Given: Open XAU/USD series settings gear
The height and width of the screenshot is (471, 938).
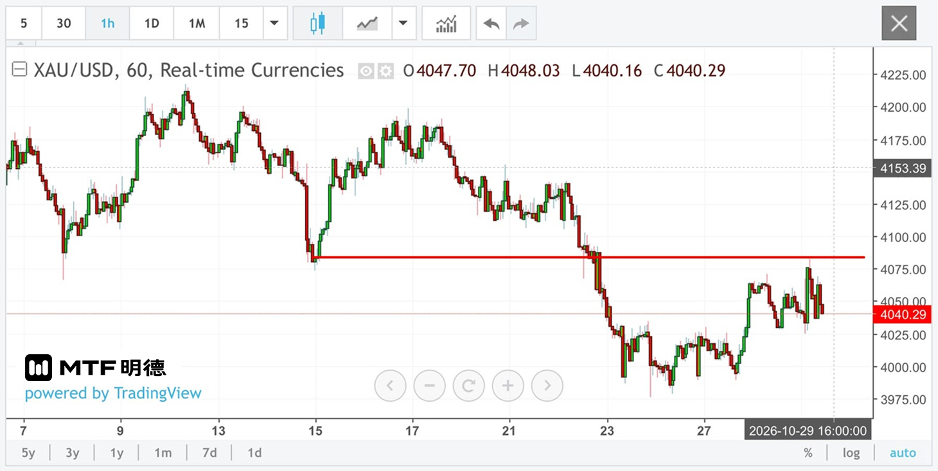Looking at the screenshot, I should coord(385,71).
